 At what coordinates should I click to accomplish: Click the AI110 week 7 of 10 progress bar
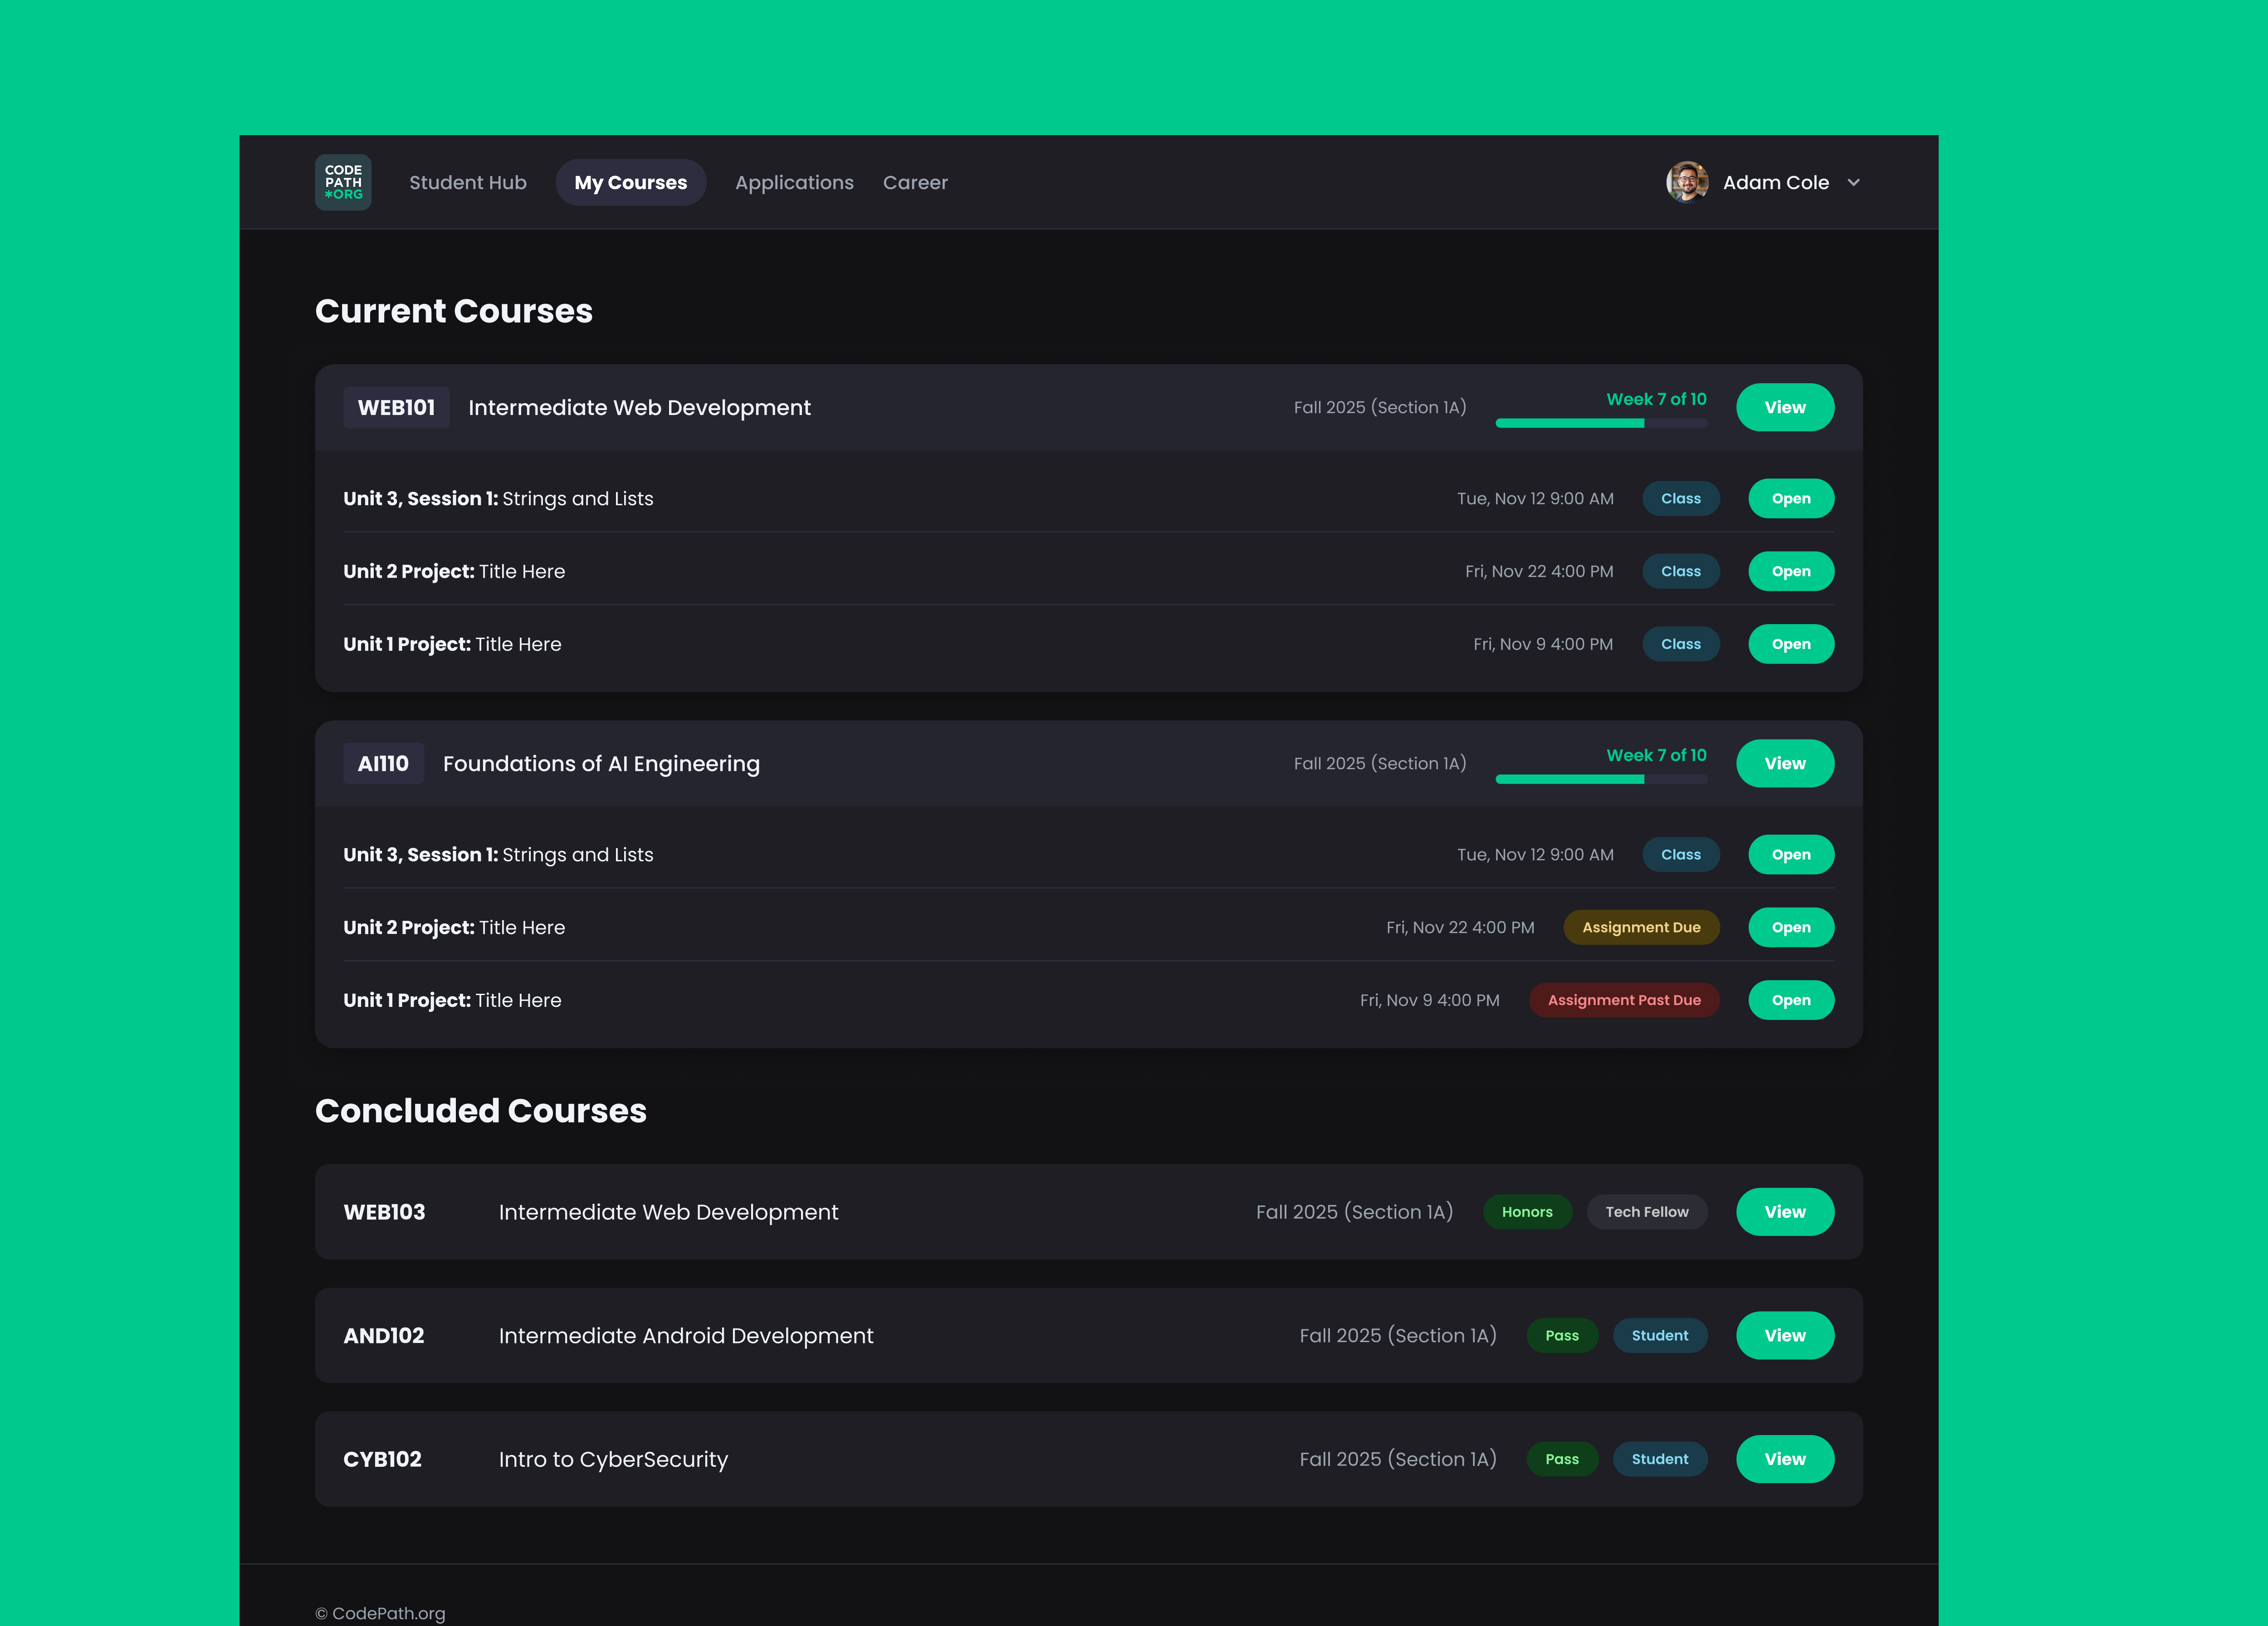click(x=1601, y=779)
